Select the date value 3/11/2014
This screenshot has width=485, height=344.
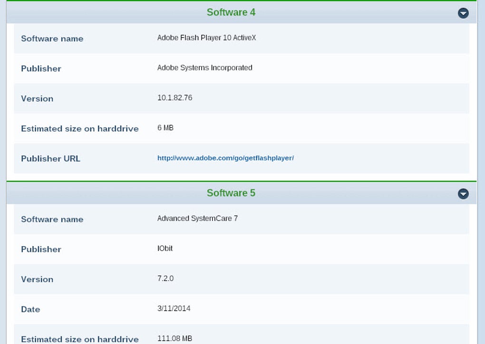[x=174, y=308]
